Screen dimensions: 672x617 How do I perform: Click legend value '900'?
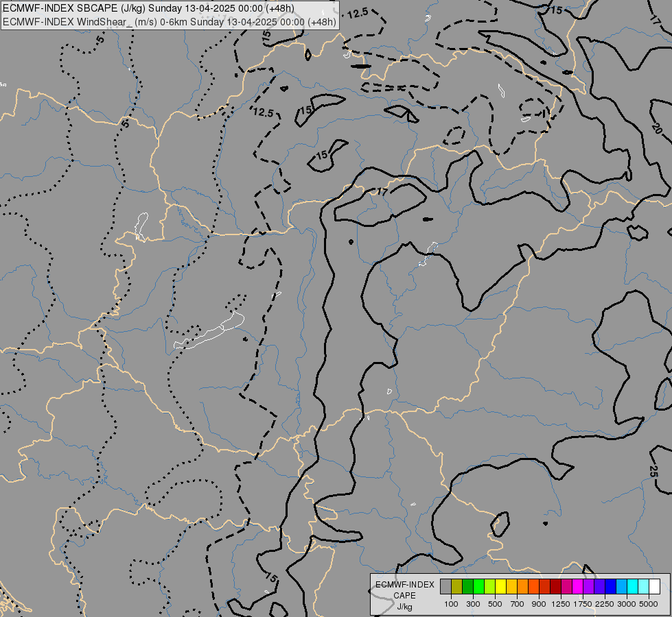pos(539,604)
